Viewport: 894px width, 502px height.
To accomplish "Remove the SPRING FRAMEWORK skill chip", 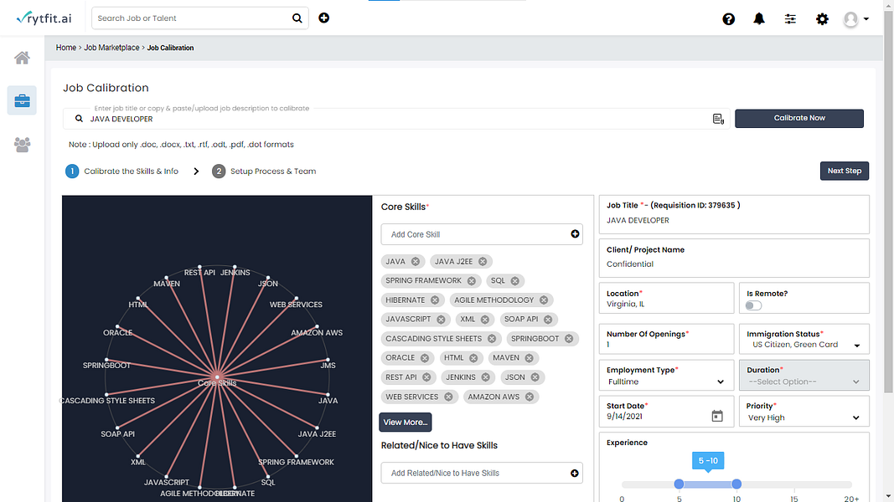I will [x=472, y=281].
